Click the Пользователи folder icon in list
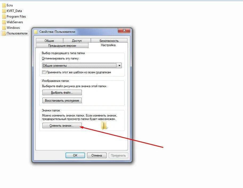This screenshot has width=243, height=188. point(4,33)
